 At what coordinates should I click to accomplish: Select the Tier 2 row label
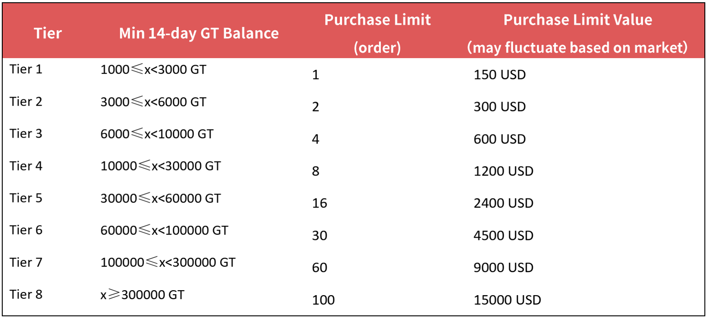26,102
